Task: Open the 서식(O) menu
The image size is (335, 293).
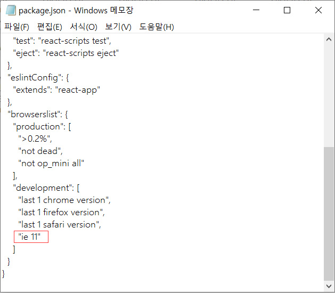Action: (84, 27)
